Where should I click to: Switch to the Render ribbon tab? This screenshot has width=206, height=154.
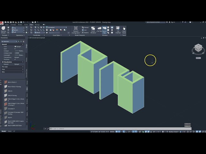[20, 25]
